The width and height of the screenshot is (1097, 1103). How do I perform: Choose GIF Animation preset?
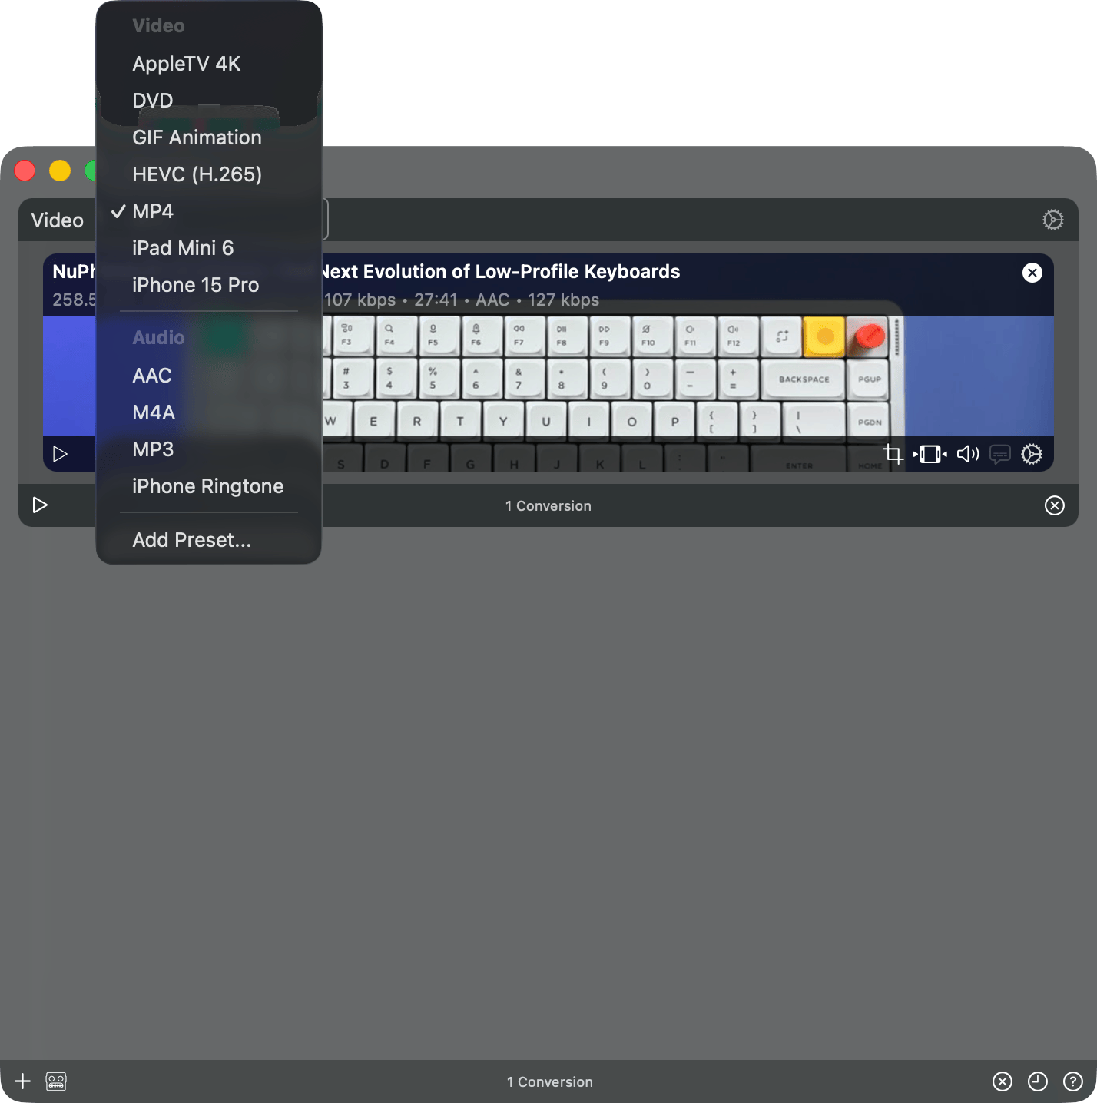pyautogui.click(x=197, y=137)
